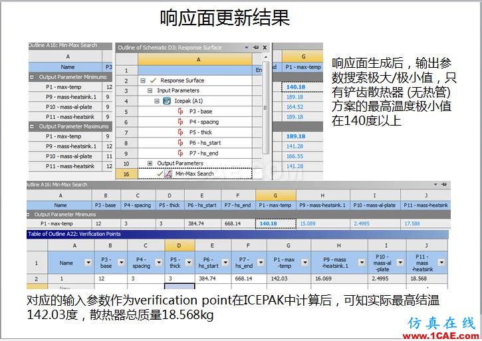Select the Input Parameters tree row
Viewport: 482px width, 341px height.
tap(195, 90)
